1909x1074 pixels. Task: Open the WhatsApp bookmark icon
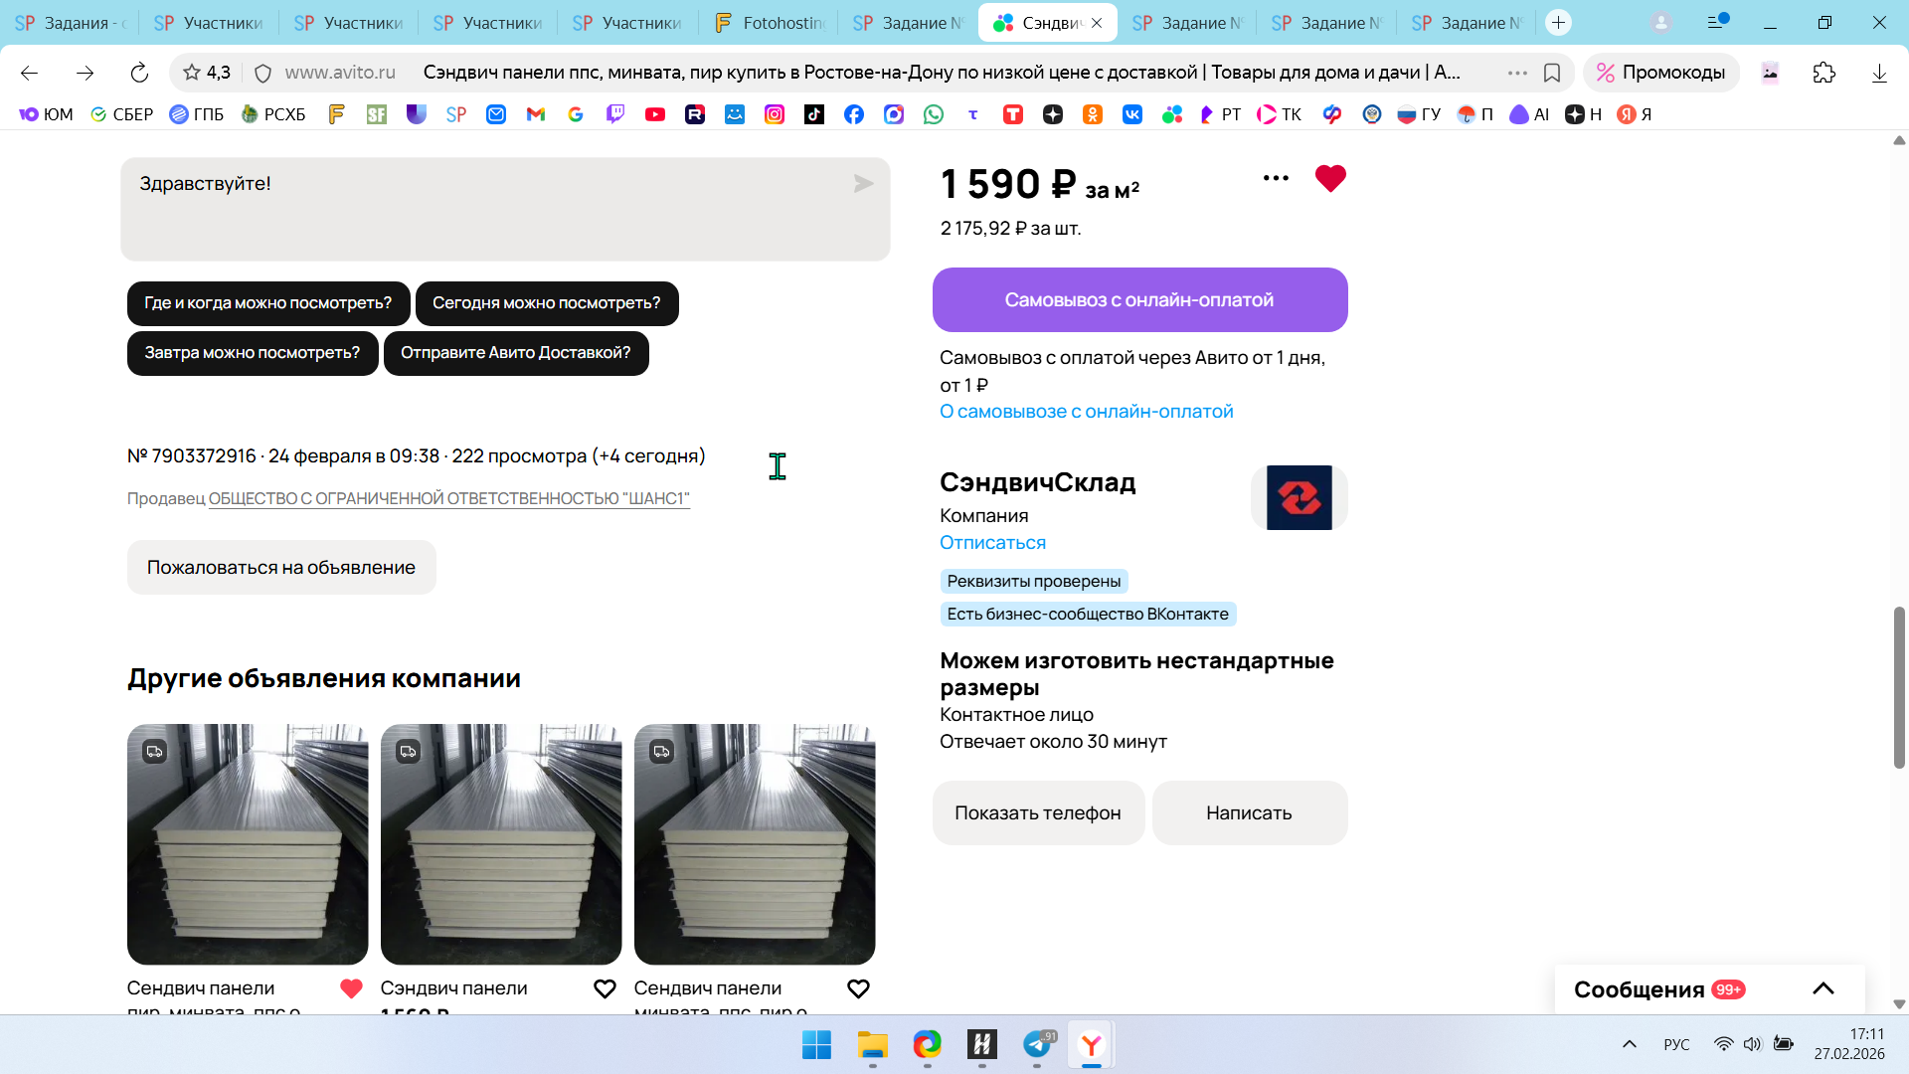933,114
